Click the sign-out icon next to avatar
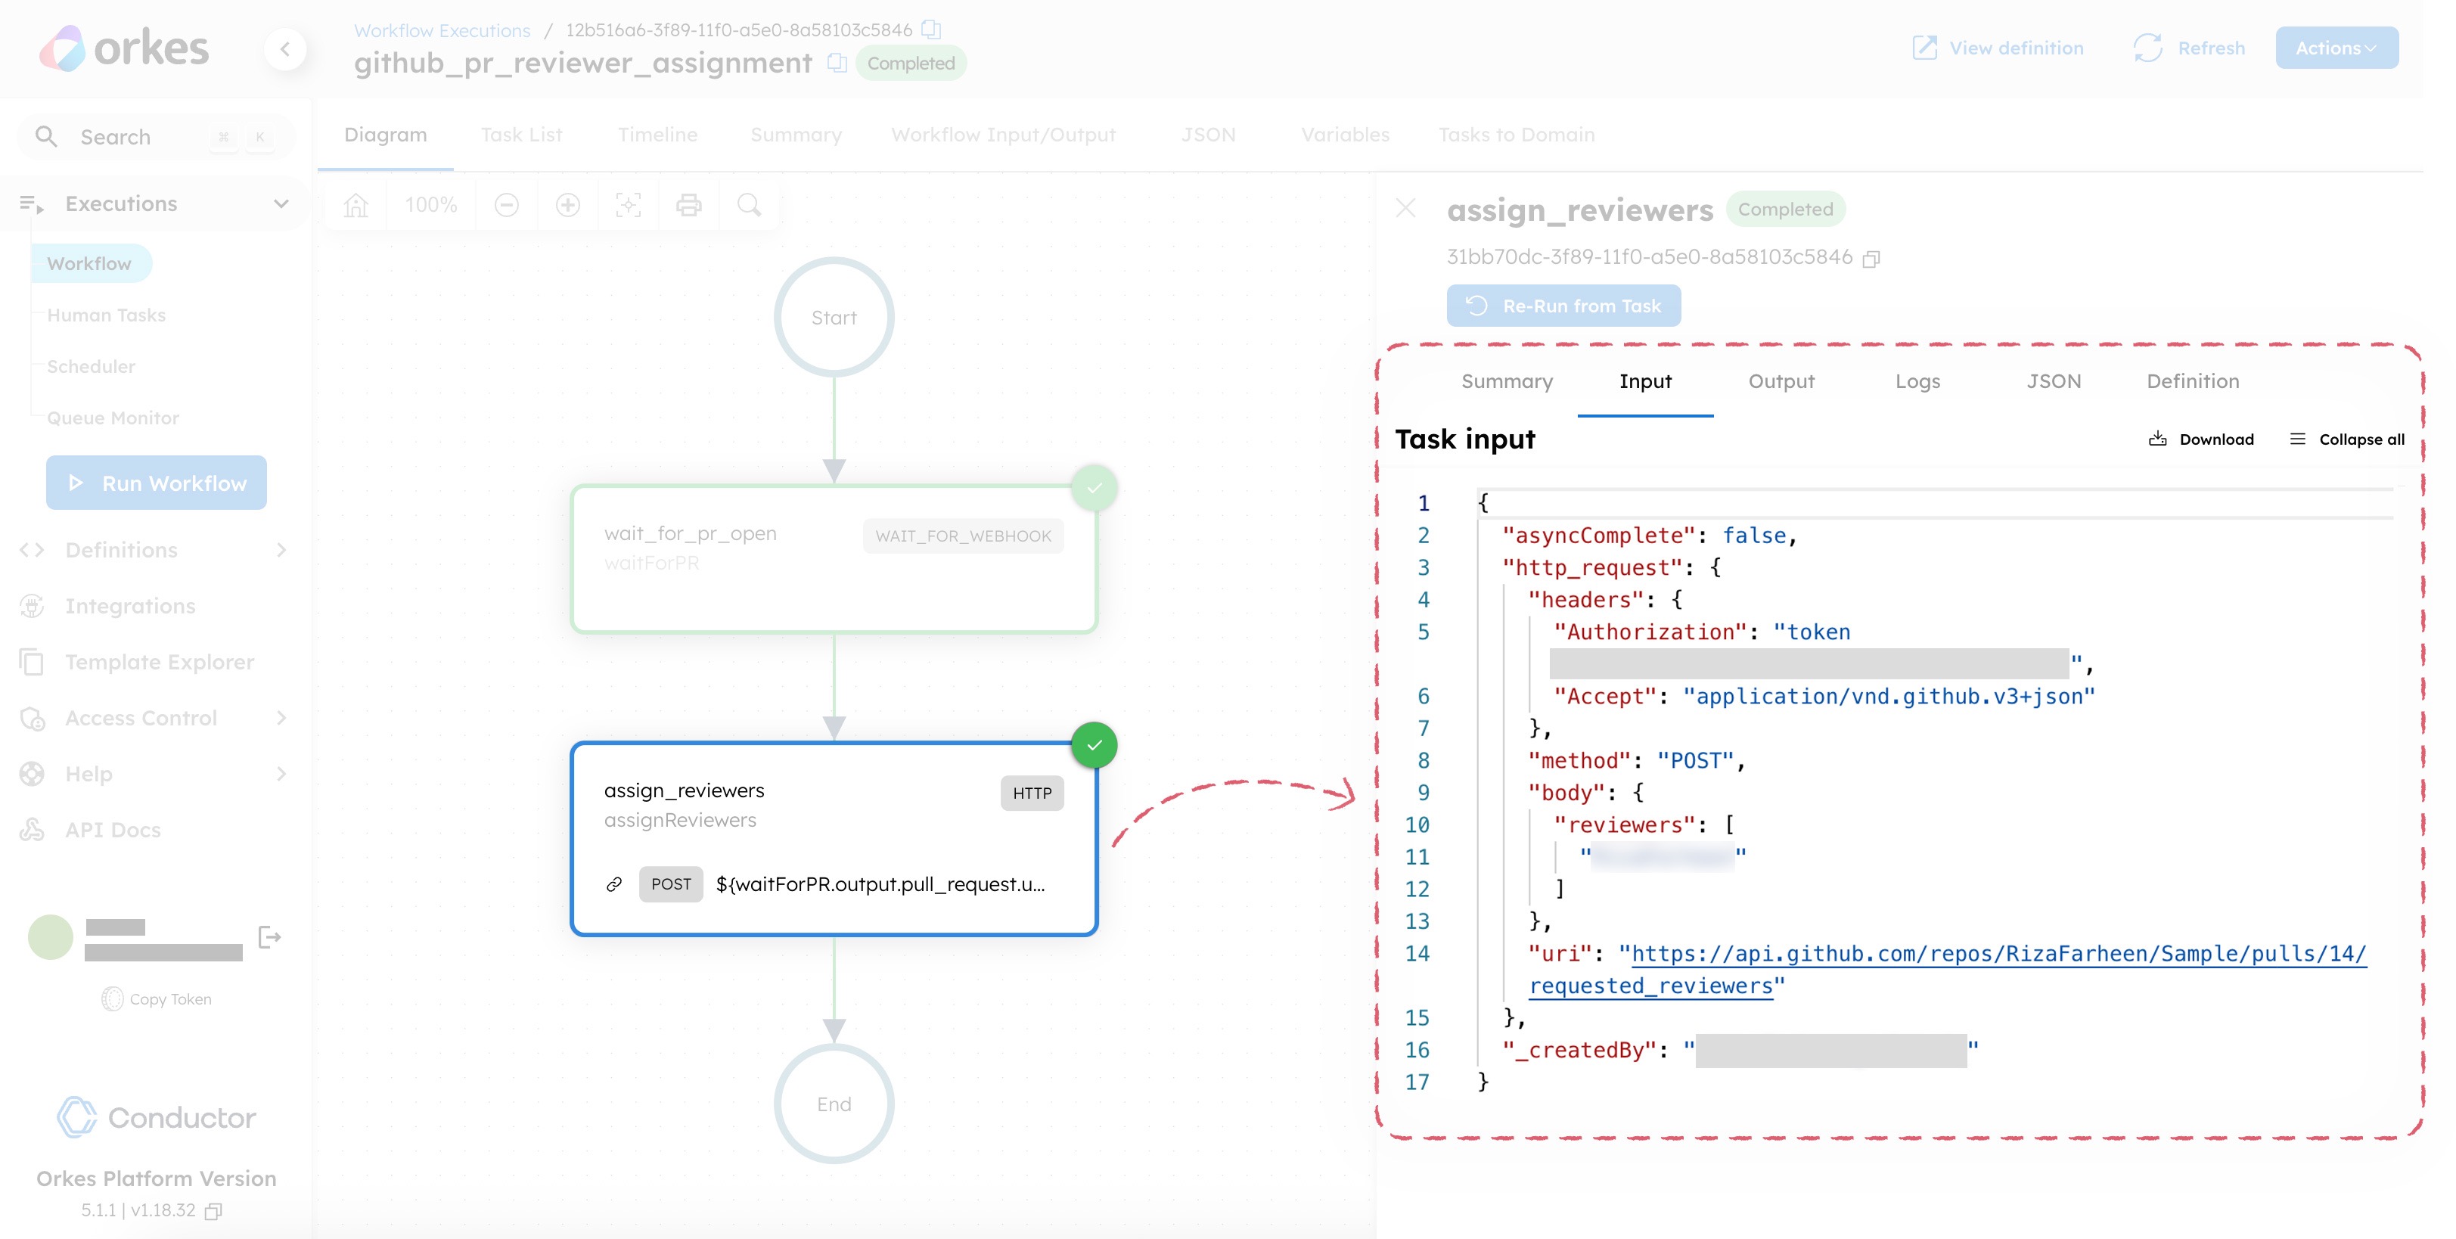This screenshot has width=2456, height=1239. [270, 938]
